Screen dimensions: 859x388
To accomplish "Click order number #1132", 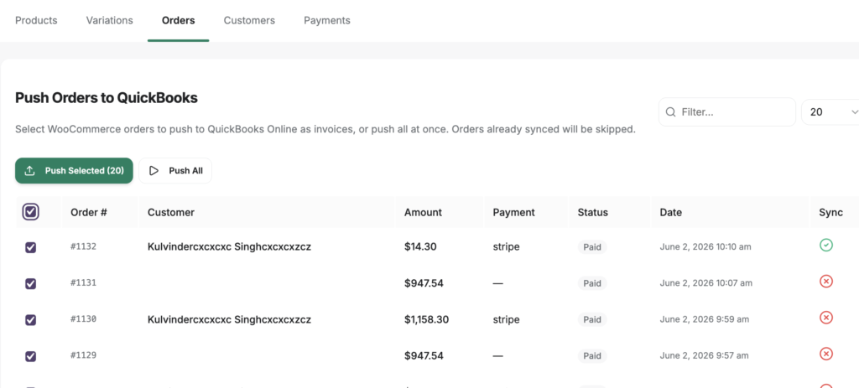I will (83, 247).
